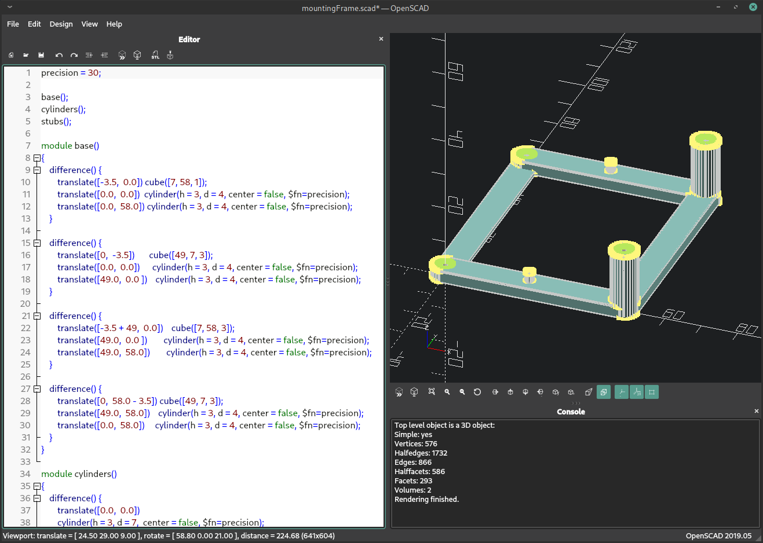763x543 pixels.
Task: Open the Design menu
Action: point(61,24)
